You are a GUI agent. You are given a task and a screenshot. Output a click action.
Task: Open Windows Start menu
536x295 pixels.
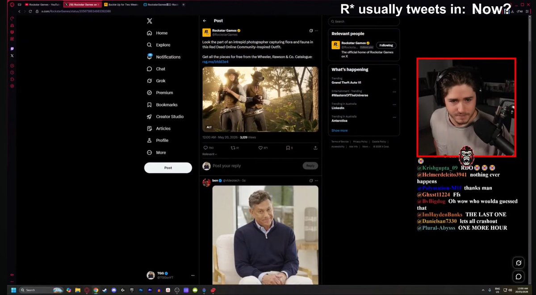pos(13,290)
